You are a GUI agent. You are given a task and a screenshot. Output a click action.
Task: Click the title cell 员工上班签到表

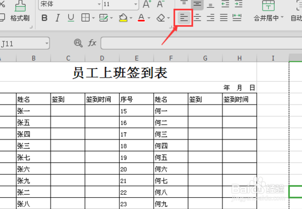(120, 73)
